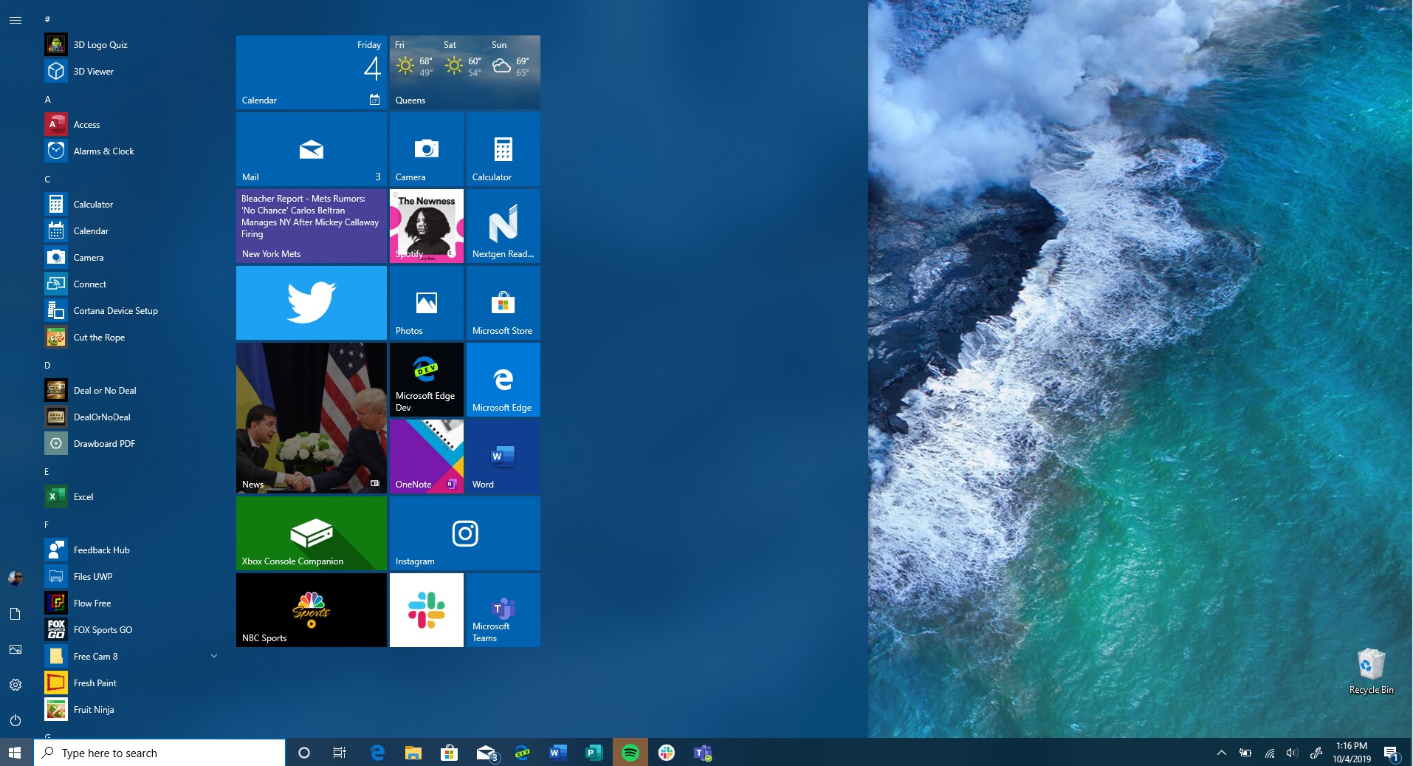Screen dimensions: 1413x766
Task: Open the taskbar volume control
Action: pos(1291,753)
